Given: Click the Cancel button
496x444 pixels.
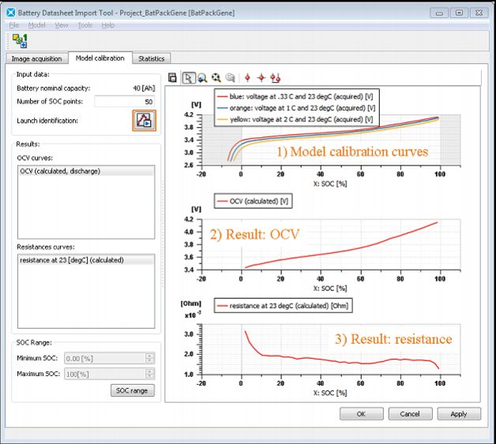Looking at the screenshot, I should [409, 413].
